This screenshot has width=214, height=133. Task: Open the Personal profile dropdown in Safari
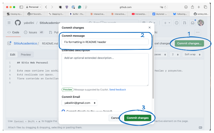click(x=33, y=7)
